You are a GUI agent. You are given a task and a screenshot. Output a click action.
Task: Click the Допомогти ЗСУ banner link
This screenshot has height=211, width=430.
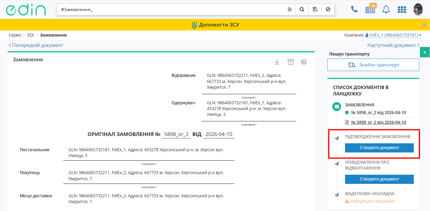pyautogui.click(x=215, y=25)
